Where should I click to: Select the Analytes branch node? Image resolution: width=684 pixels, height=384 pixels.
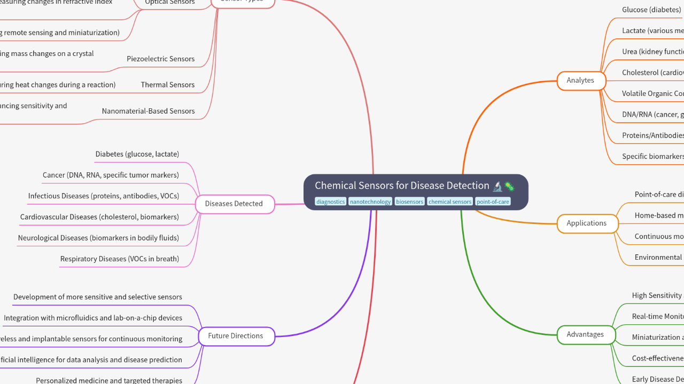point(581,81)
